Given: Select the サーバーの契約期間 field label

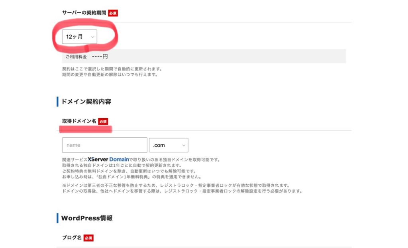Looking at the screenshot, I should 84,13.
